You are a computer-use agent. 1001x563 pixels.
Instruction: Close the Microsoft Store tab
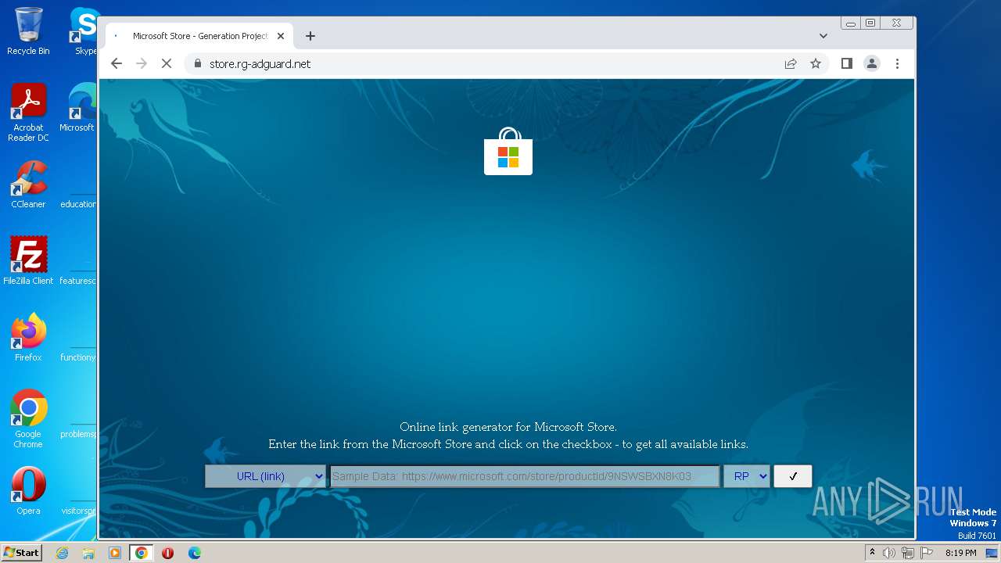281,36
